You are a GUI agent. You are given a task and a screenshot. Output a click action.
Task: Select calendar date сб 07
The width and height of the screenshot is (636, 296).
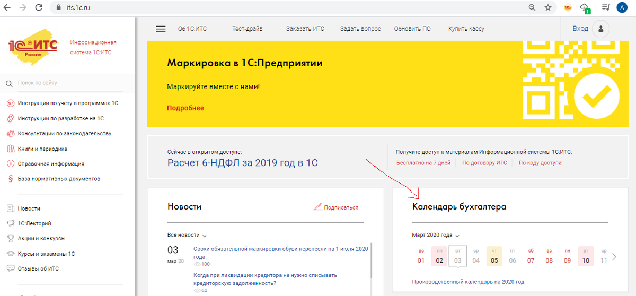[531, 256]
